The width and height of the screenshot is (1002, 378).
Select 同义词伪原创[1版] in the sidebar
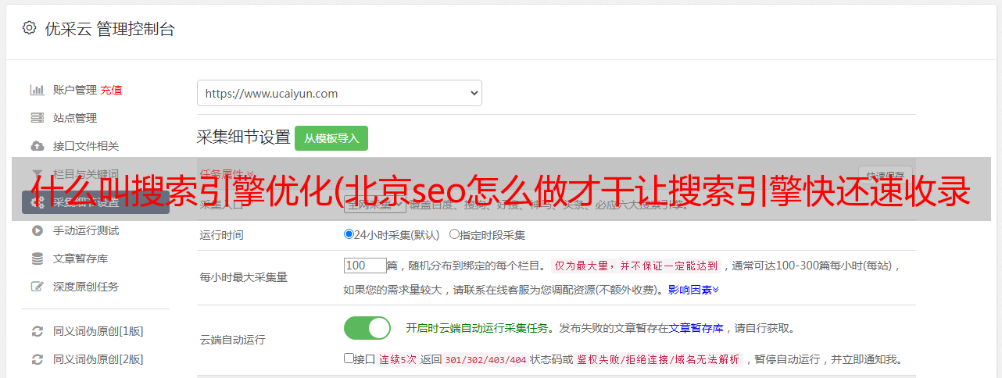(98, 331)
